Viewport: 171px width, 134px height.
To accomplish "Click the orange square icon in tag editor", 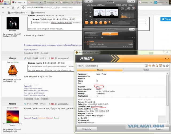I will click(x=160, y=66).
